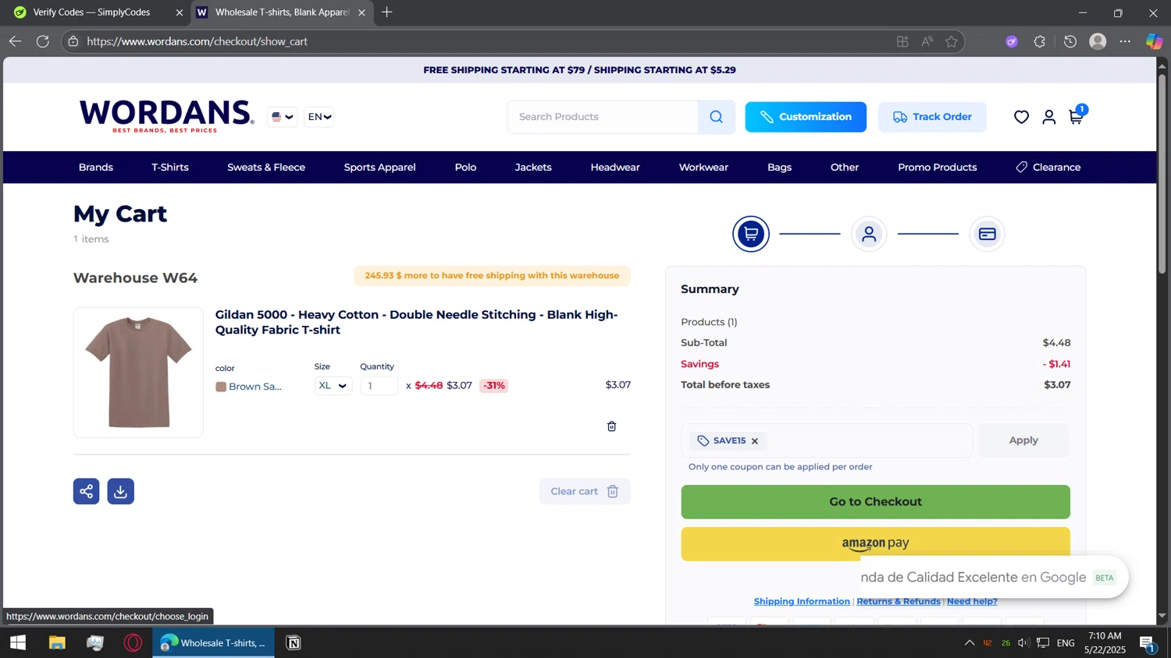Open Gildan 5000 product title link
The width and height of the screenshot is (1171, 658).
(416, 322)
